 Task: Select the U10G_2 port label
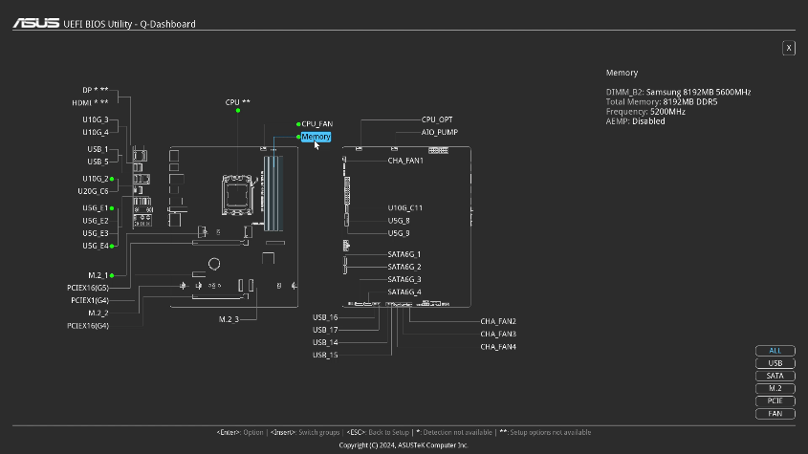(96, 179)
